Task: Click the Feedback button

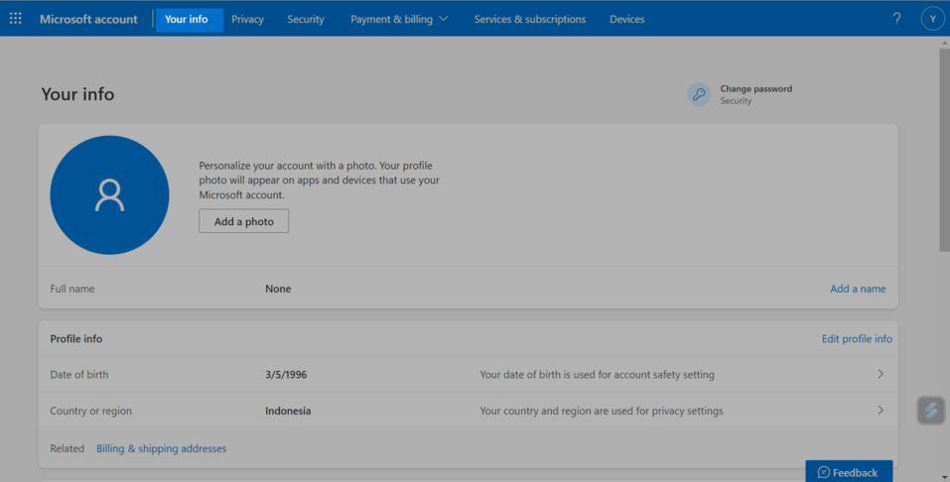Action: tap(849, 472)
